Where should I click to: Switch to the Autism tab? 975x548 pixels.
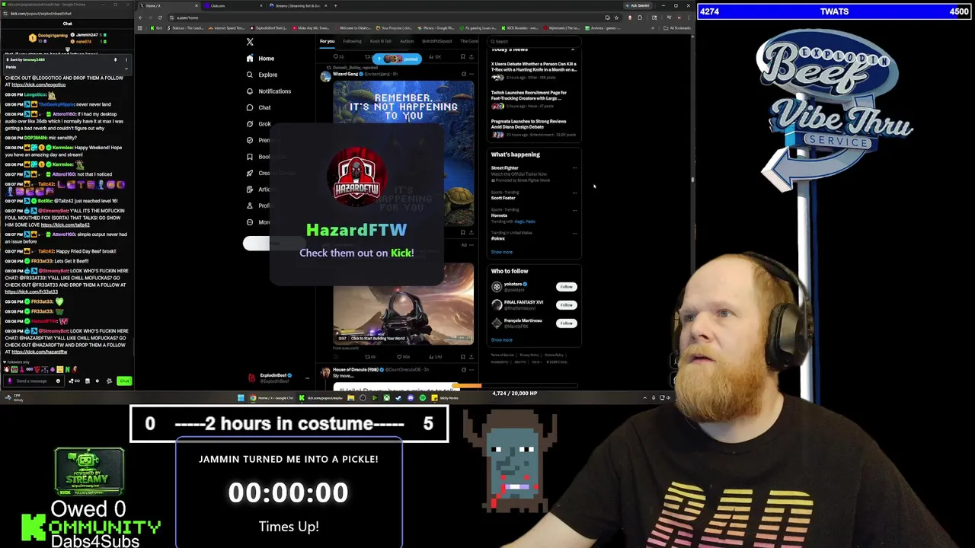pos(407,41)
